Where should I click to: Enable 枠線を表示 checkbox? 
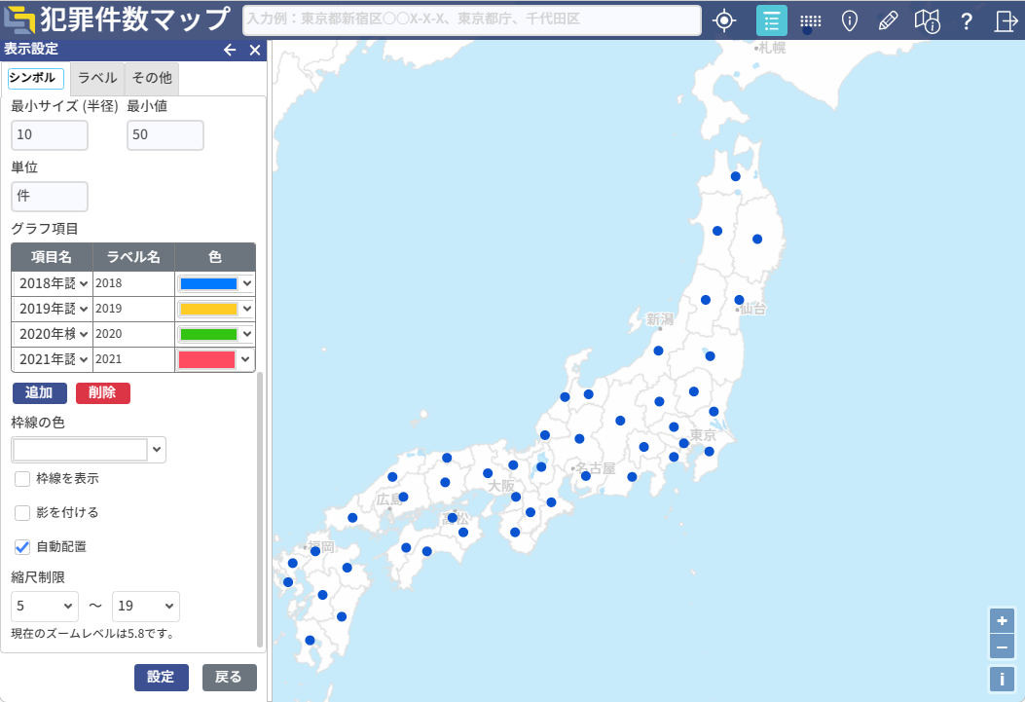(x=22, y=478)
